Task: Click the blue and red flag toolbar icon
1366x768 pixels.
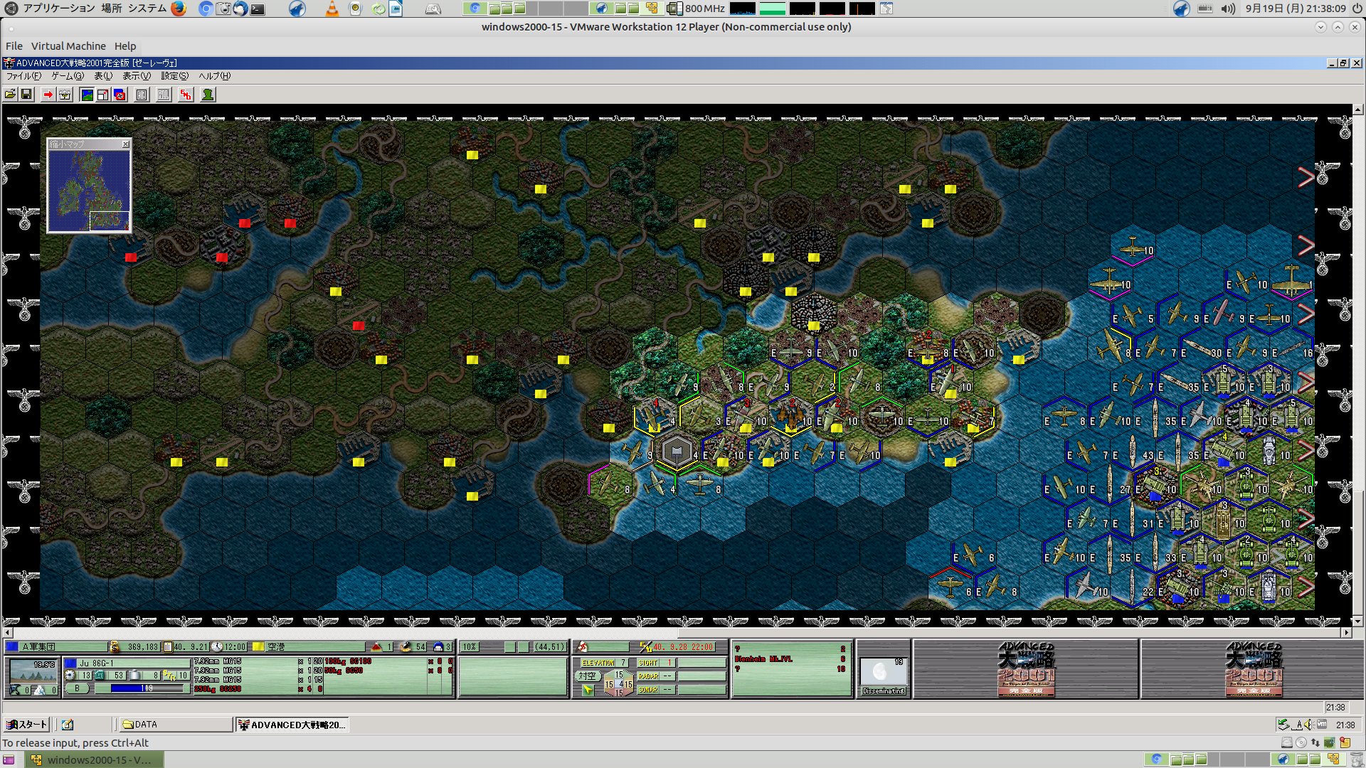Action: (x=120, y=95)
